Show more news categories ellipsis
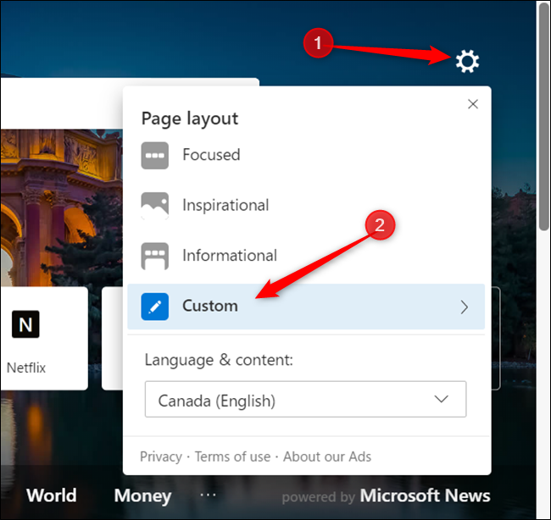 click(208, 495)
